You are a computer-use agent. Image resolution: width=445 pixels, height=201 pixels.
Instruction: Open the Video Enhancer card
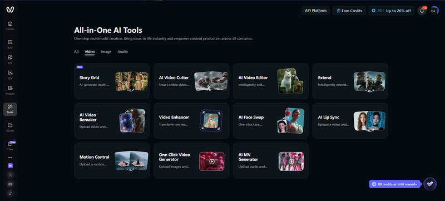(x=191, y=121)
